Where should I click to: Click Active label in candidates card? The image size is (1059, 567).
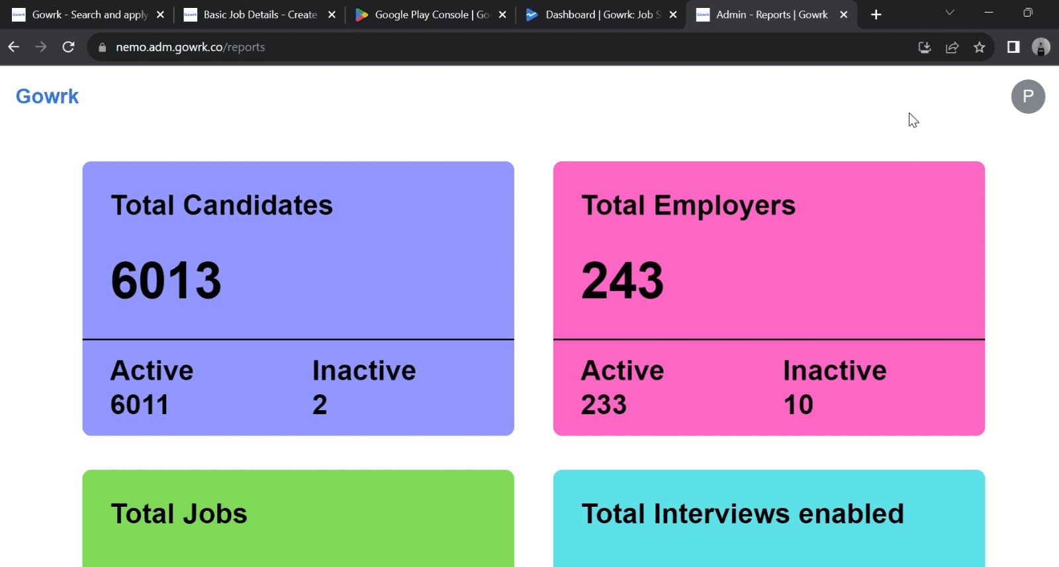(x=152, y=371)
